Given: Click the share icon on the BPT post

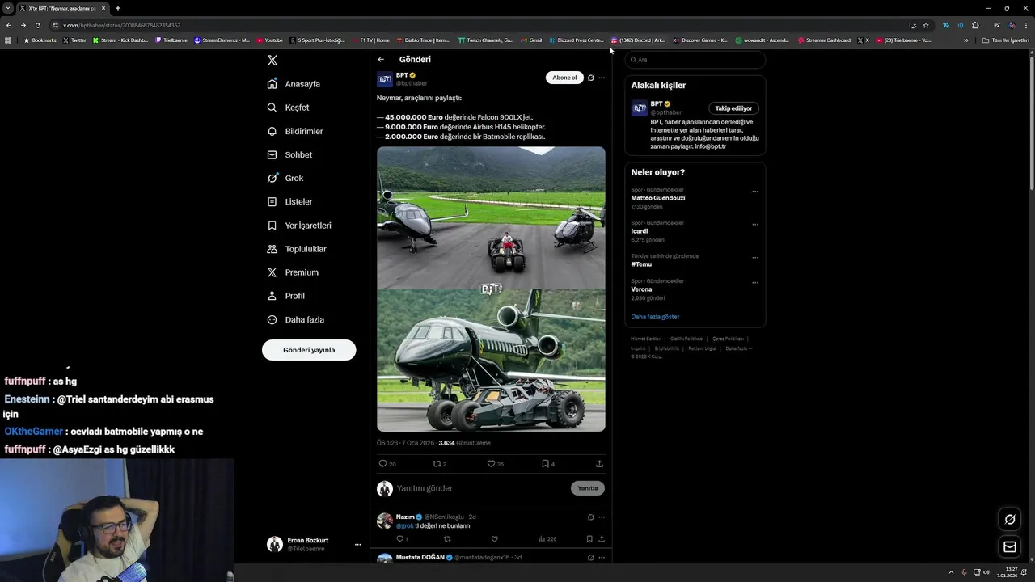Looking at the screenshot, I should (x=599, y=464).
